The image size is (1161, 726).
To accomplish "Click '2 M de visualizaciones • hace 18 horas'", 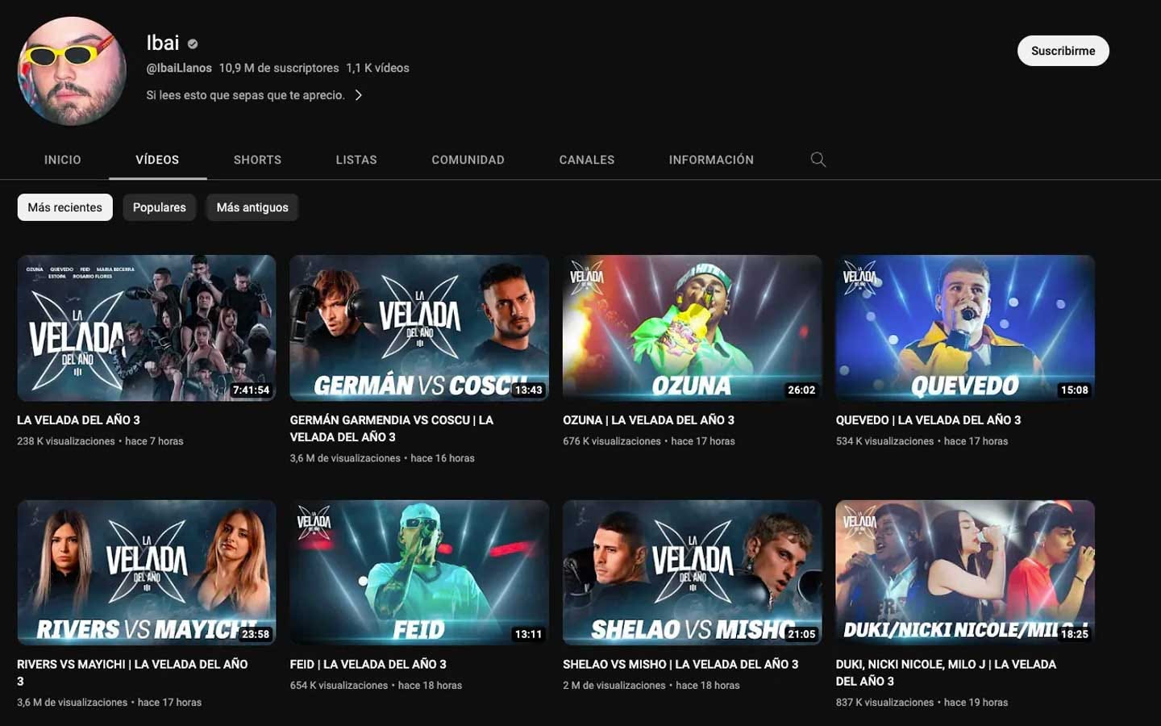I will [x=651, y=686].
